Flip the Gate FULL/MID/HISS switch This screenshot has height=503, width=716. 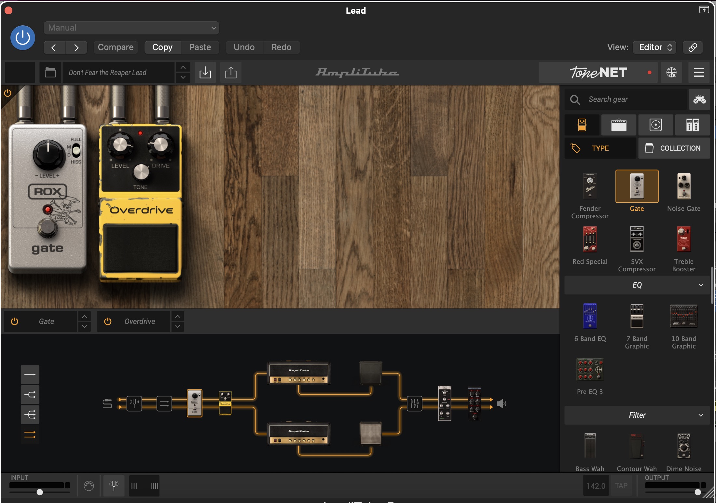[76, 150]
